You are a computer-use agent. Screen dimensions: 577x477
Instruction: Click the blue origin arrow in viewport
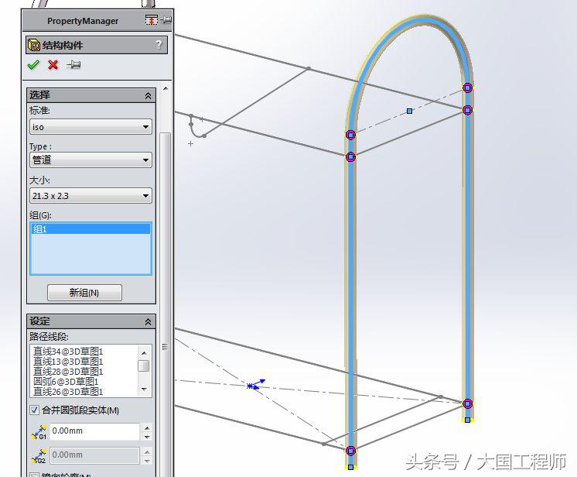click(x=258, y=384)
